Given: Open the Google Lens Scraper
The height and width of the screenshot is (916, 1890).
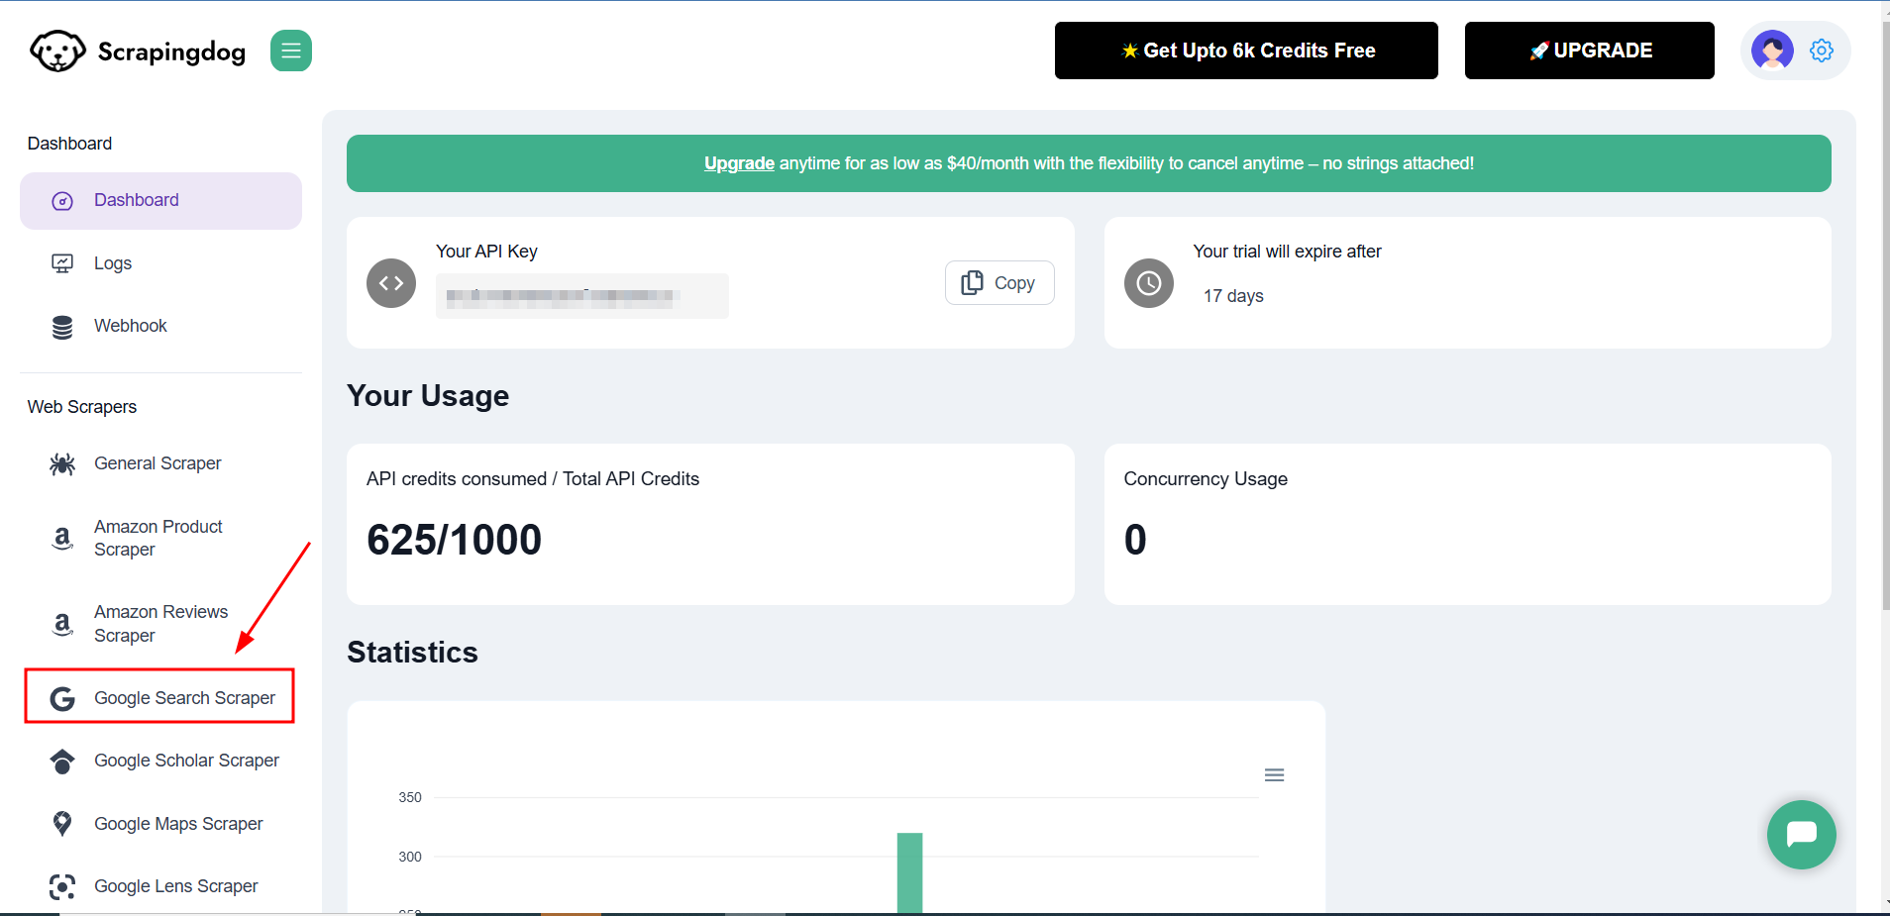Looking at the screenshot, I should tap(175, 885).
